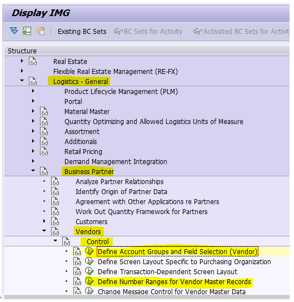Screen dimensions: 294x302
Task: Expand the Retail Pricing node
Action: coord(33,151)
